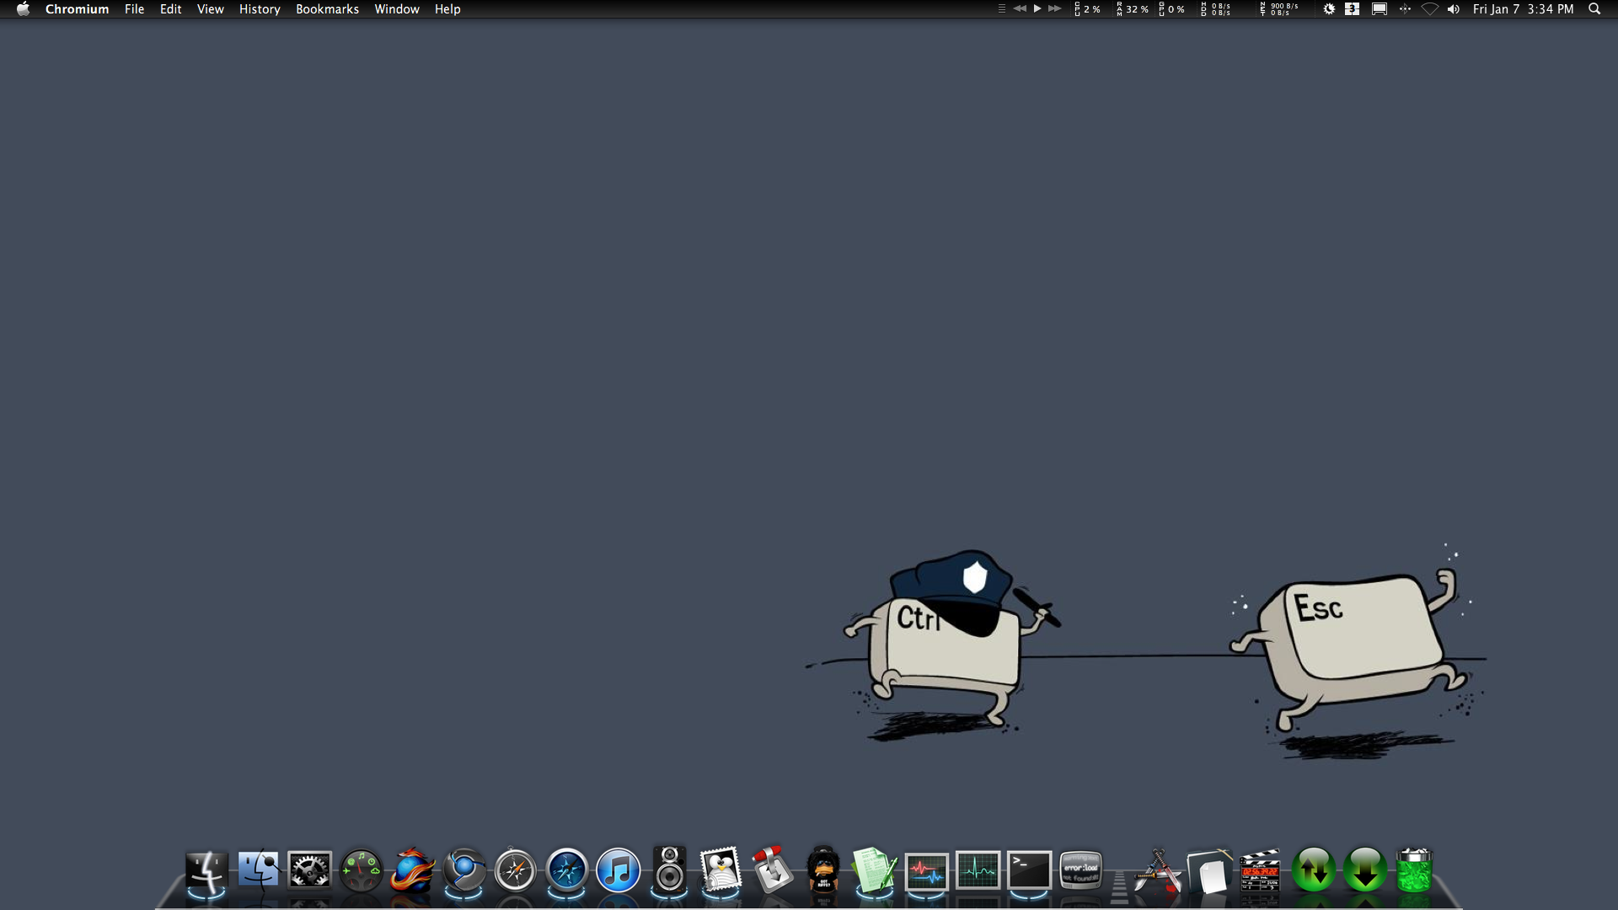1618x910 pixels.
Task: Open the Edit menu
Action: tap(170, 9)
